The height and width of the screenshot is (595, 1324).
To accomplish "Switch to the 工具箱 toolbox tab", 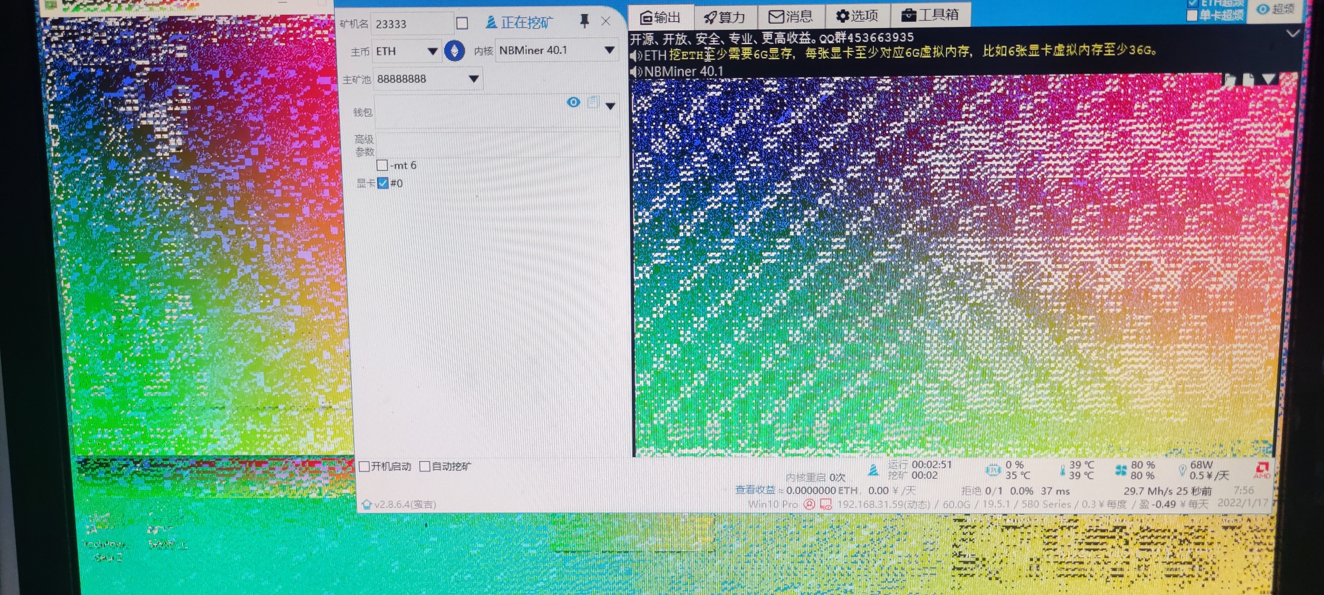I will (x=931, y=15).
